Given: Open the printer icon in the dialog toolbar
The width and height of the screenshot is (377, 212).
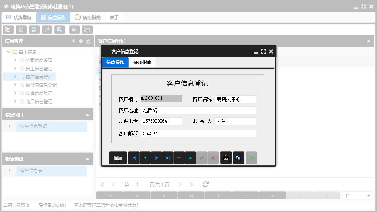Looking at the screenshot, I should click(x=226, y=157).
